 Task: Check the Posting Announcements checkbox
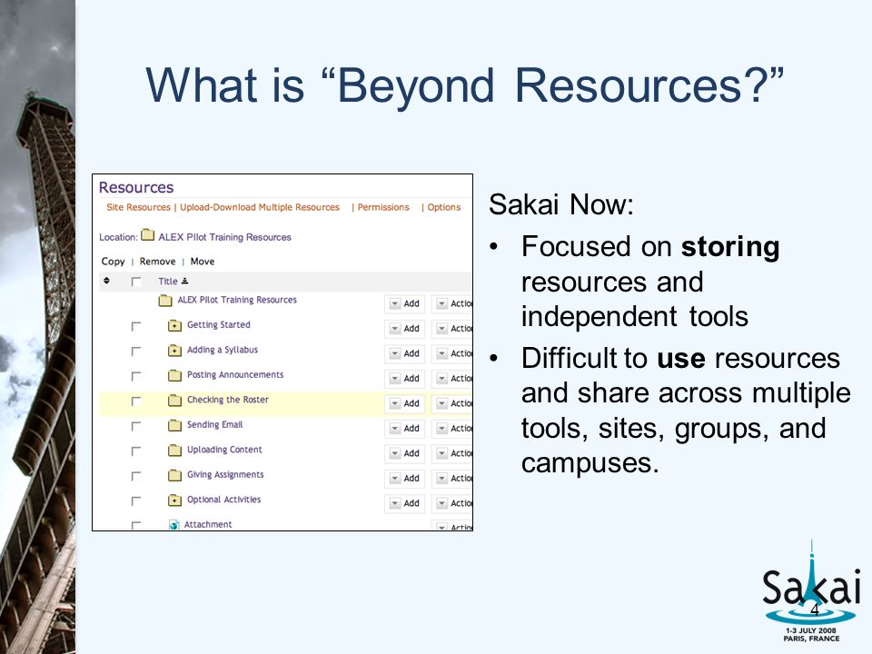135,376
